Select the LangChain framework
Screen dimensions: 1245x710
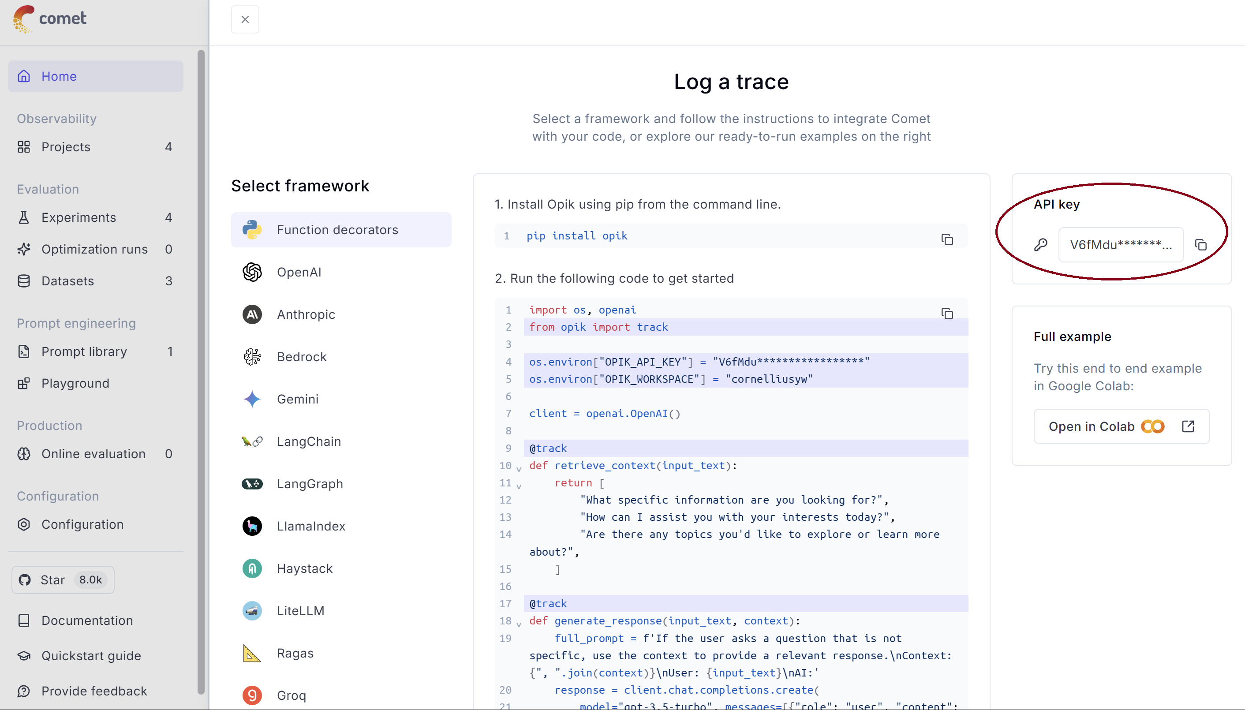pos(341,441)
